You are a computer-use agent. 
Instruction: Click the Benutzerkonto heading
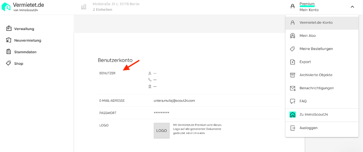click(x=115, y=60)
